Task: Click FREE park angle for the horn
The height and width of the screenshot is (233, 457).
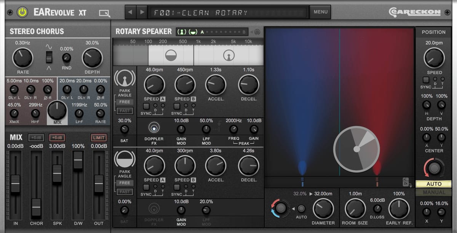Action: point(124,101)
